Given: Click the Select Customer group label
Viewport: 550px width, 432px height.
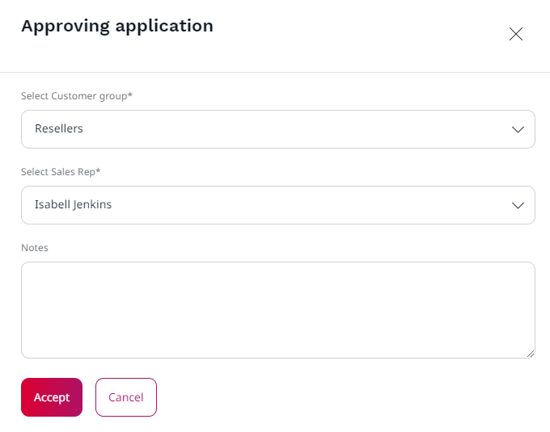Looking at the screenshot, I should 77,96.
